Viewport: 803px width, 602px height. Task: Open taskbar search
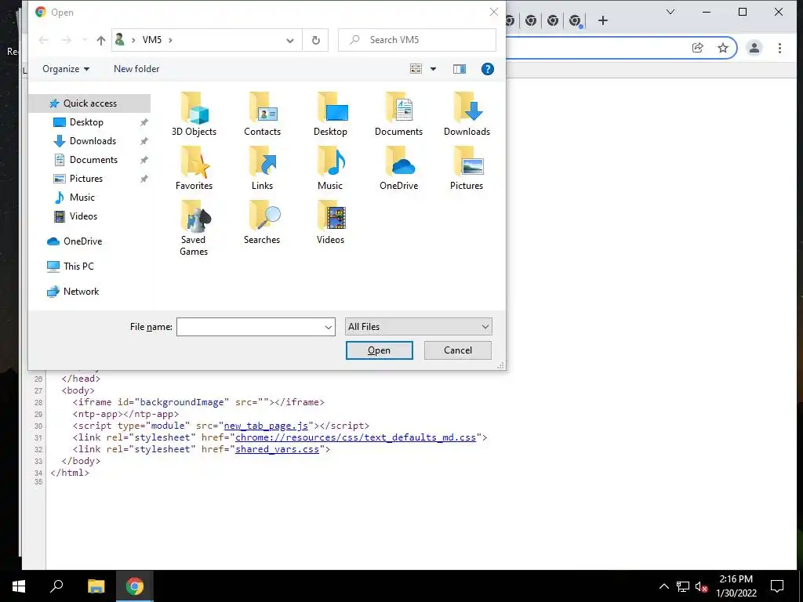(56, 586)
